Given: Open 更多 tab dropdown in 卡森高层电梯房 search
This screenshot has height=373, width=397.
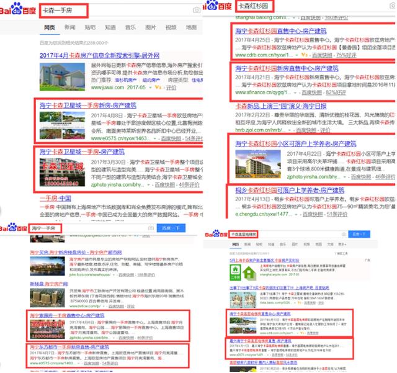Looking at the screenshot, I should 342,245.
